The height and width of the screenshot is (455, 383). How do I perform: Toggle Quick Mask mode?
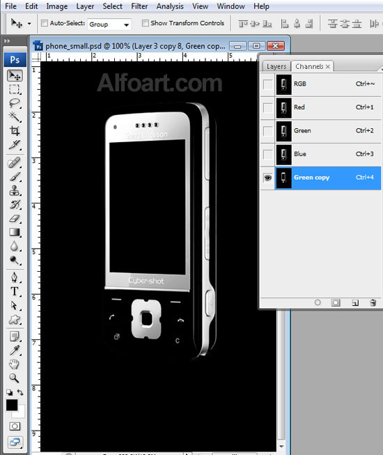pyautogui.click(x=15, y=426)
